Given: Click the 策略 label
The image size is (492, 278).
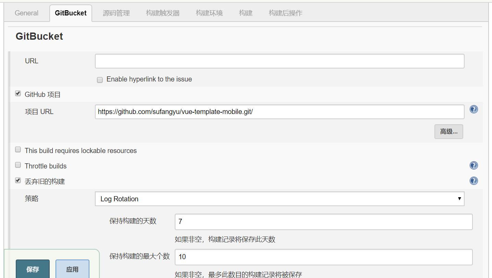Looking at the screenshot, I should [x=32, y=199].
